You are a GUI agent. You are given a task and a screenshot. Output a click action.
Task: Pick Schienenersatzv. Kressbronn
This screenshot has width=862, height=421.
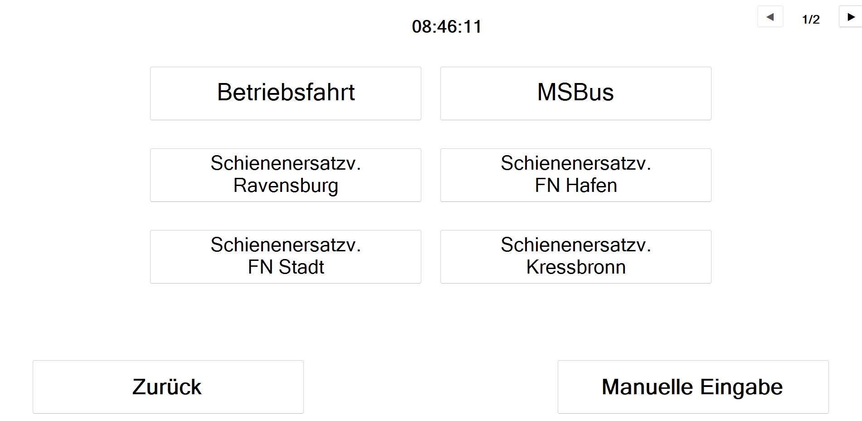[x=575, y=256]
